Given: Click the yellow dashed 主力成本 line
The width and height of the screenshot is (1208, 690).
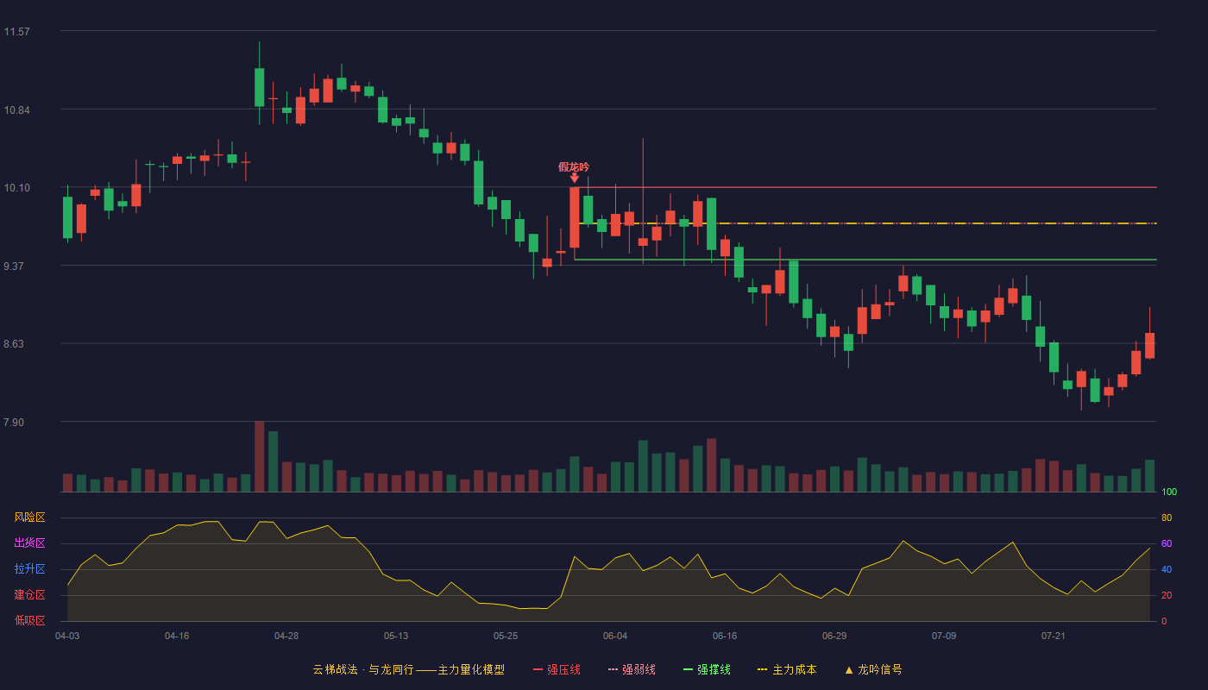Looking at the screenshot, I should [867, 223].
